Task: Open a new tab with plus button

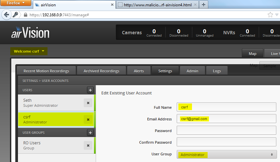Action: [x=204, y=5]
